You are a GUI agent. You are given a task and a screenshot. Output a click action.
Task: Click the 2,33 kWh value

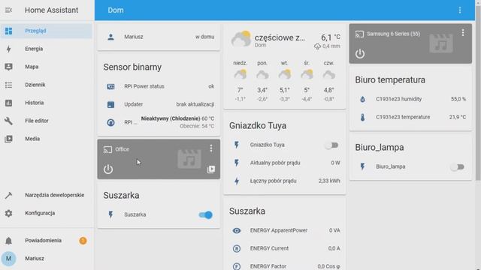pyautogui.click(x=329, y=181)
